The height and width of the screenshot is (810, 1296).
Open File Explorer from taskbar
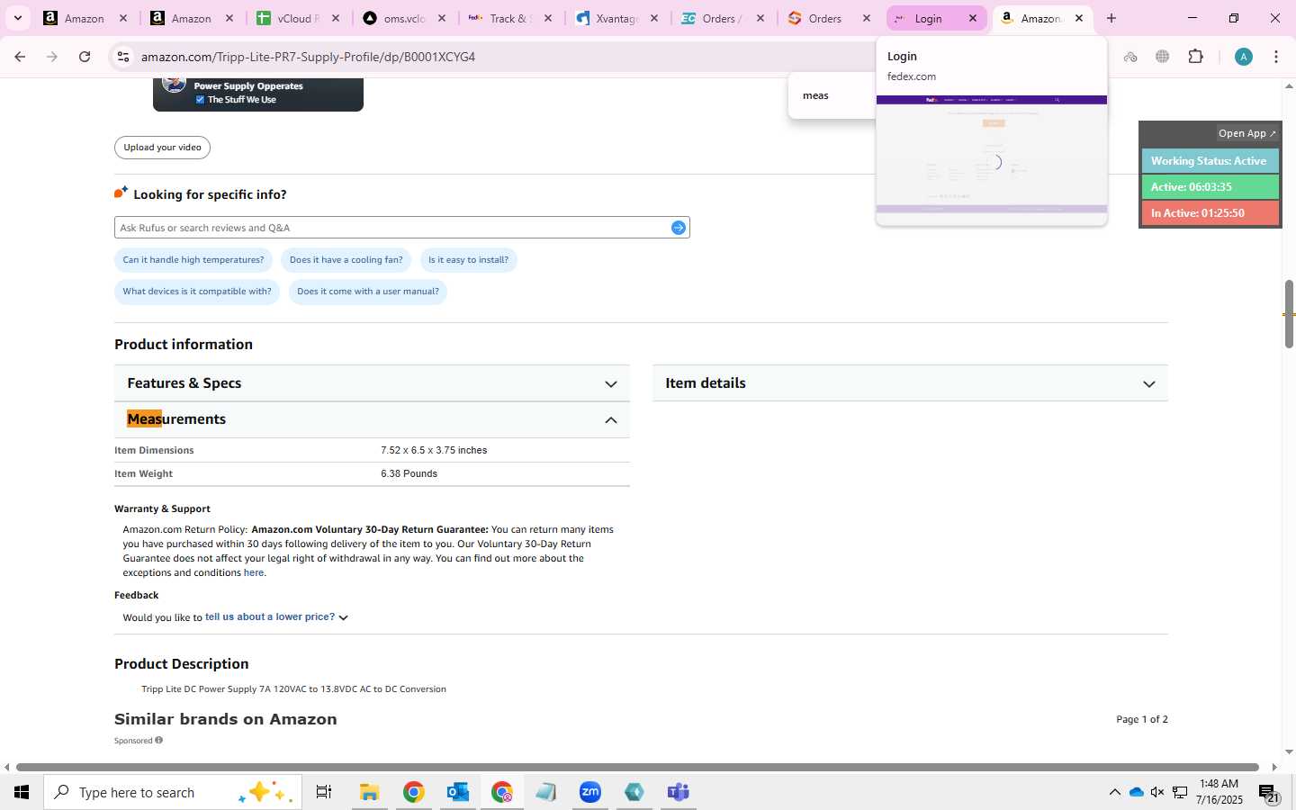369,792
